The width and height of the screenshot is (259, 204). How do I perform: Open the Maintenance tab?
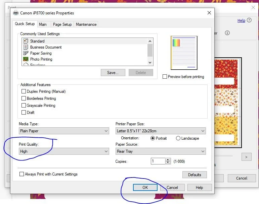coord(86,24)
